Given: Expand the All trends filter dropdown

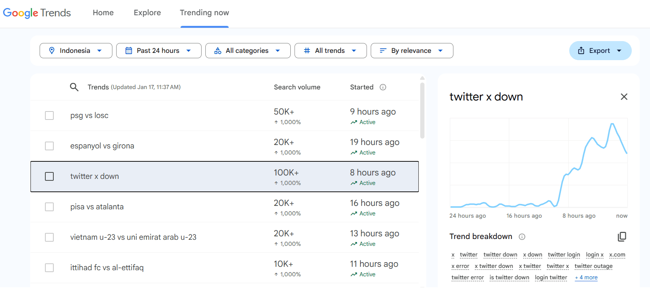Looking at the screenshot, I should tap(330, 51).
